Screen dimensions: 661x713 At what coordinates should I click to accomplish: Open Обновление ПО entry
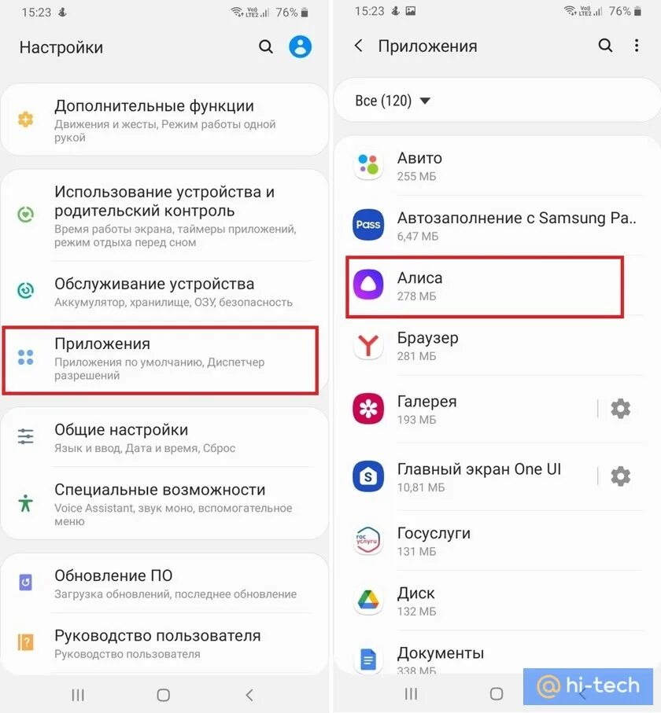tap(164, 584)
